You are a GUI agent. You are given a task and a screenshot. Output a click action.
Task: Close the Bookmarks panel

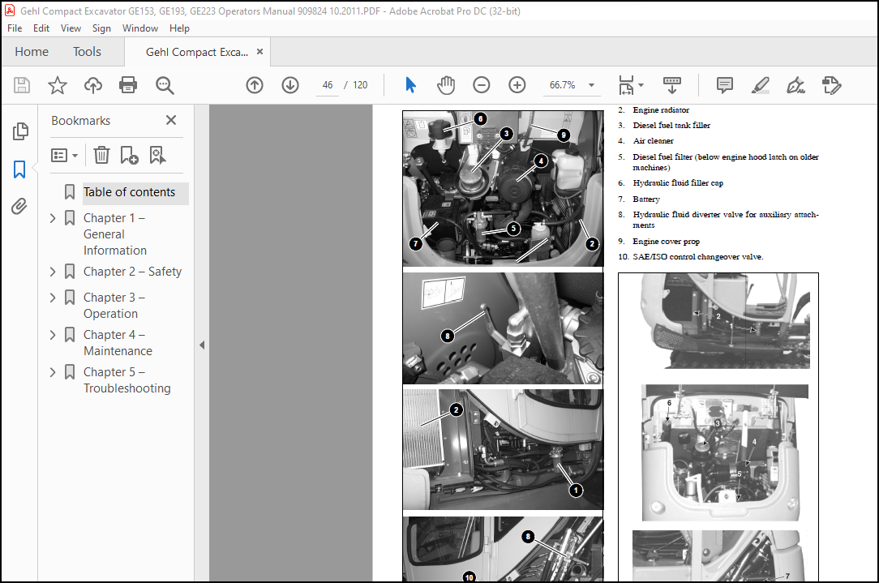click(x=171, y=120)
